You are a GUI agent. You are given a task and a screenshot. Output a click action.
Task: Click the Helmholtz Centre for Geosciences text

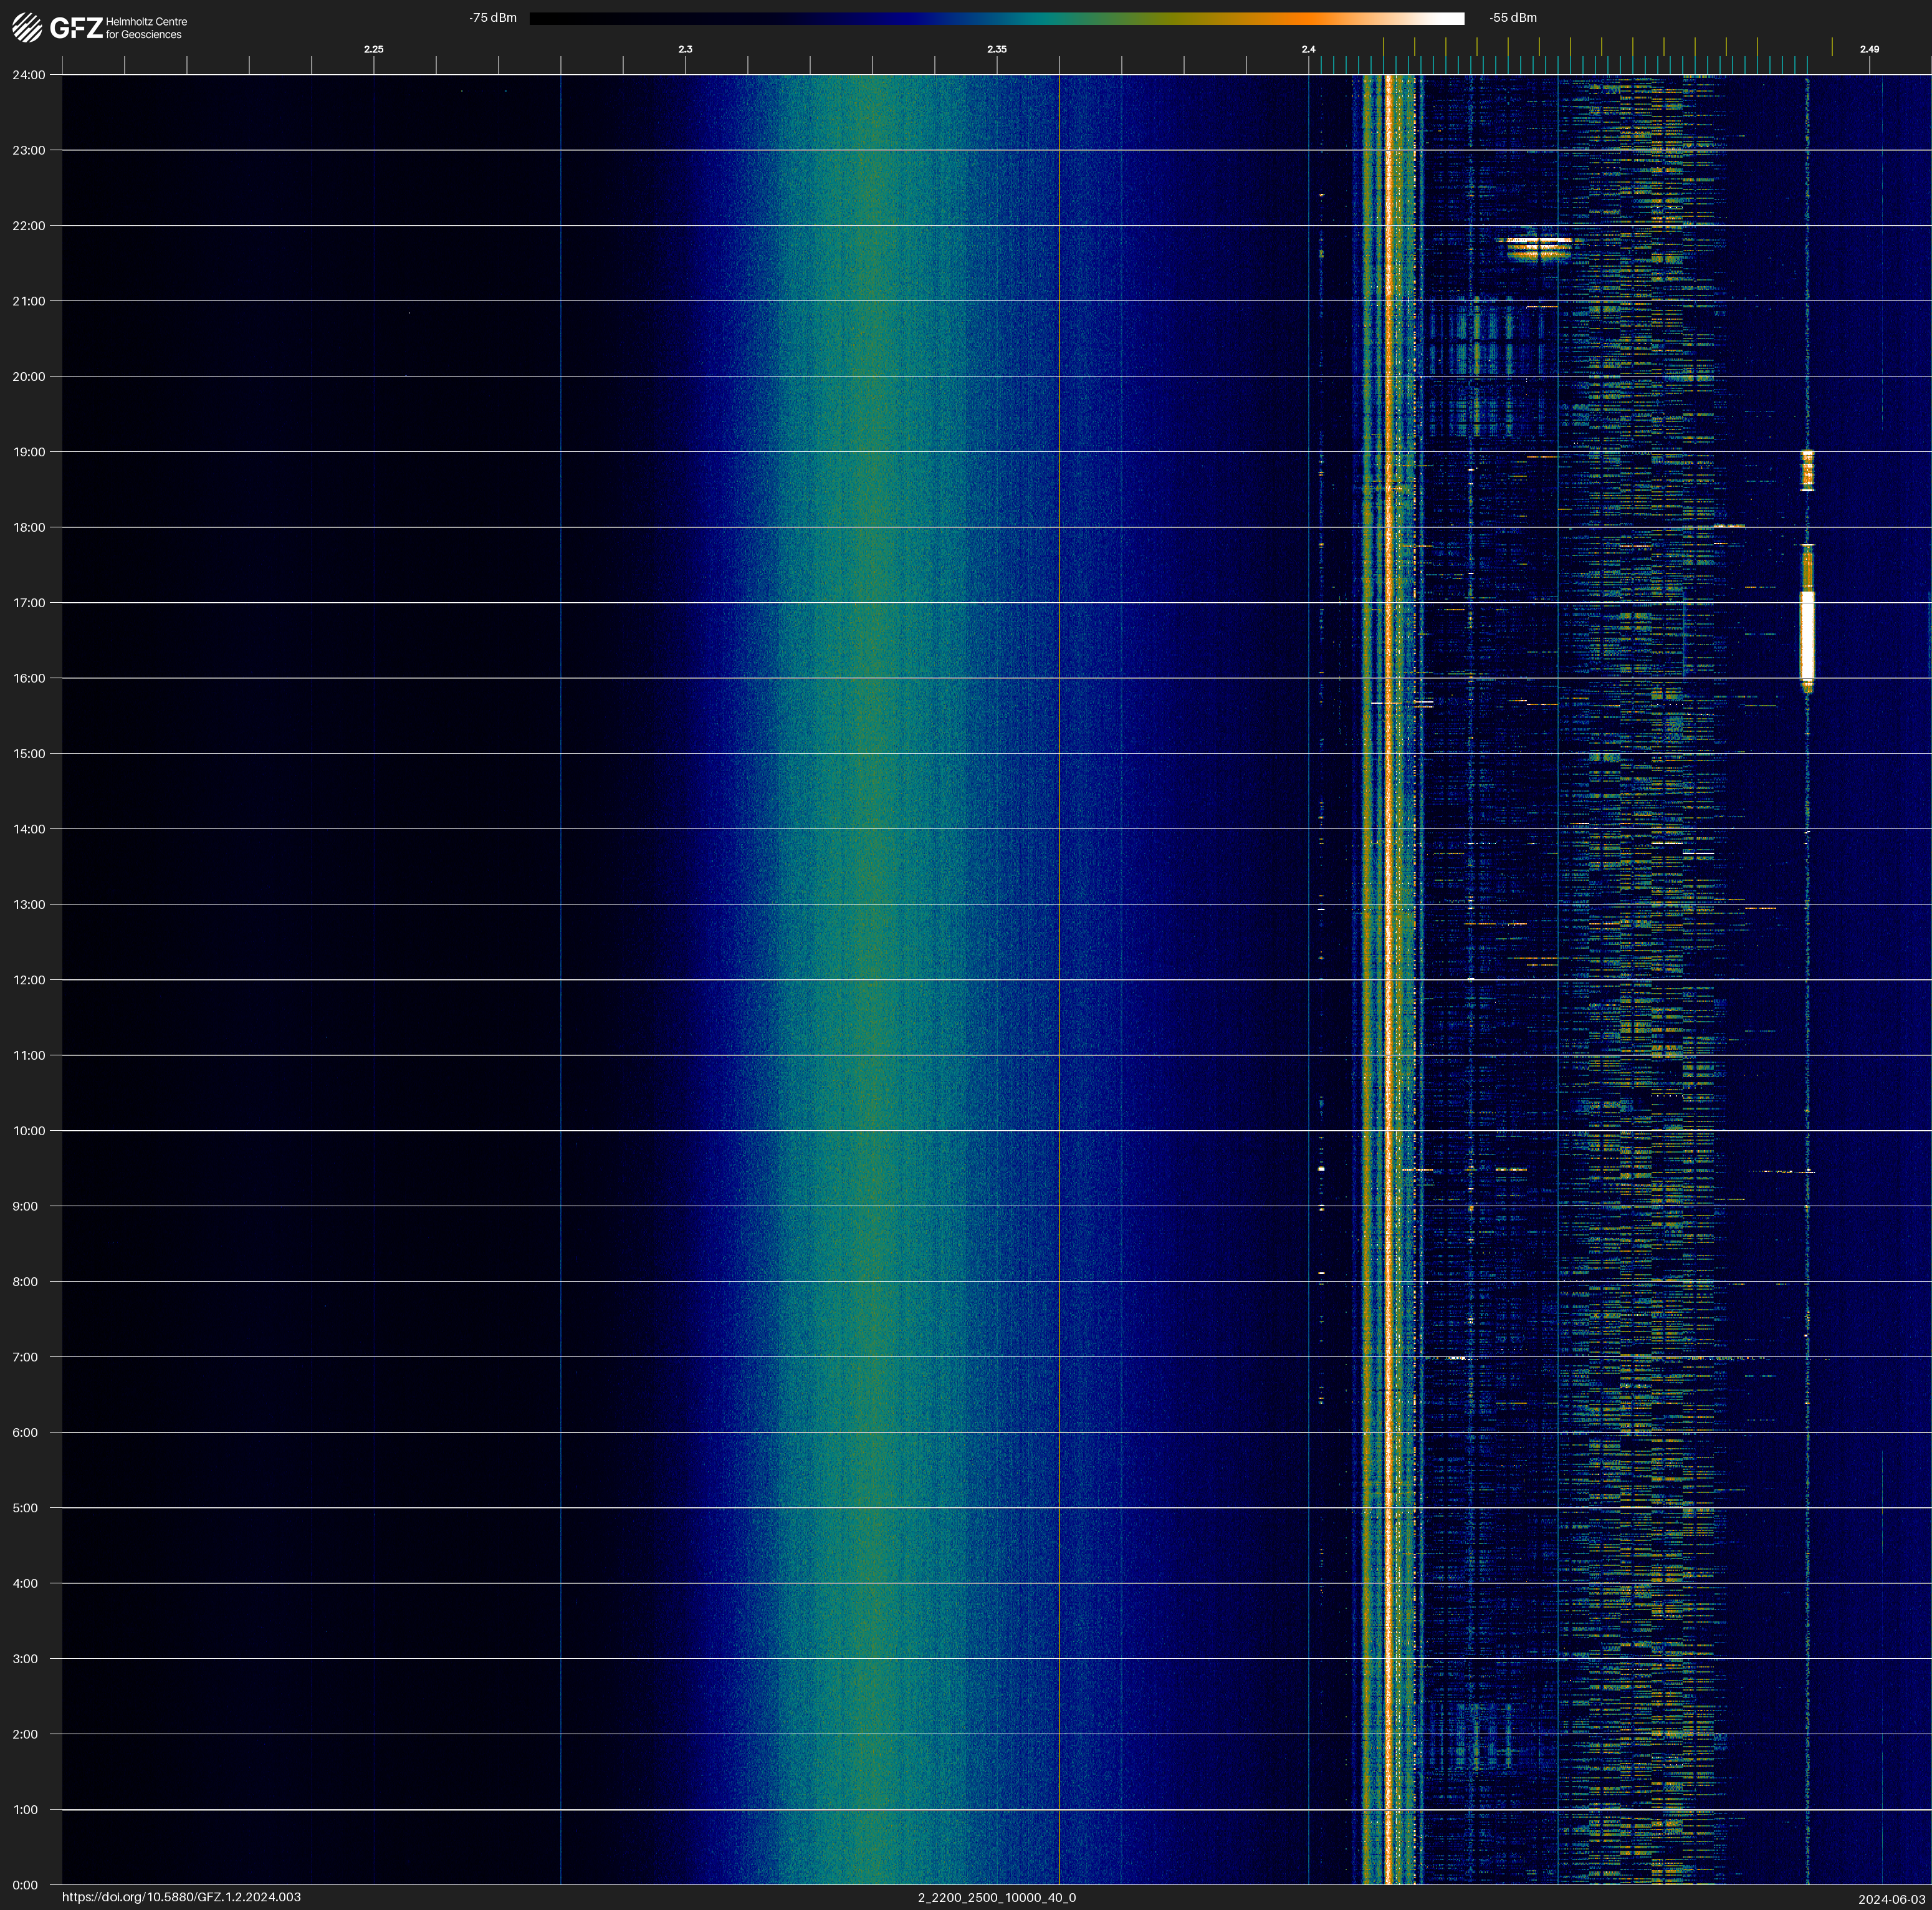tap(146, 28)
